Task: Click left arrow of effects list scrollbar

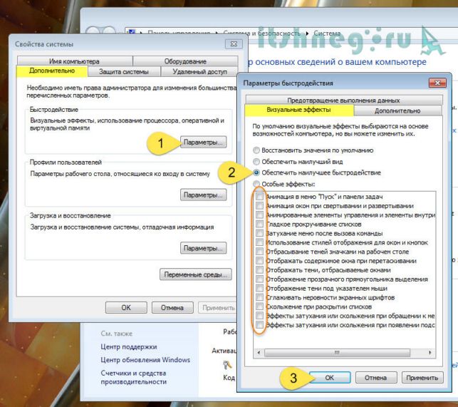Action: point(259,353)
